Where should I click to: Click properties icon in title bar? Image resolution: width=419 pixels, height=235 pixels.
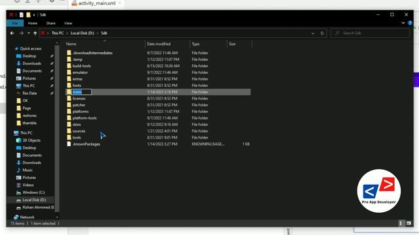tap(22, 15)
